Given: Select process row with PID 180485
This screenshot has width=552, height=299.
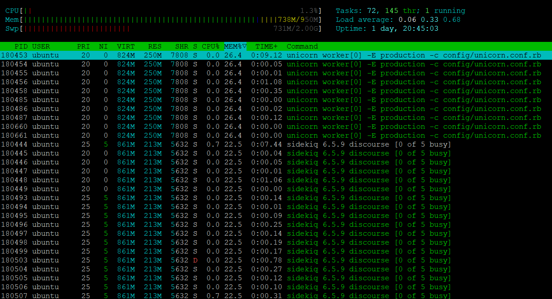Looking at the screenshot, I should 276,100.
